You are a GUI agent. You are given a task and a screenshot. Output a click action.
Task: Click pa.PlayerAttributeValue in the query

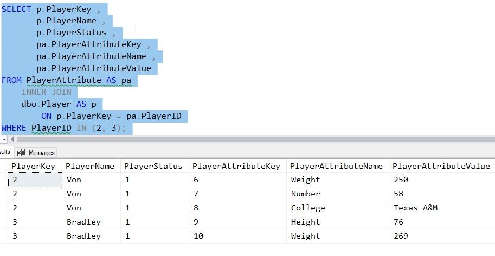point(94,68)
